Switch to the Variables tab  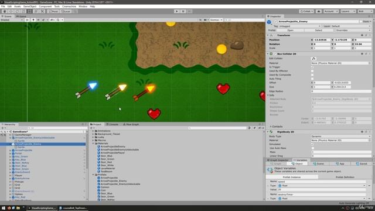pos(300,160)
